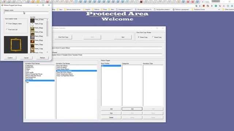Image resolution: width=234 pixels, height=131 pixels.
Task: Select motion gorilla animation pack
Action: coord(30,72)
